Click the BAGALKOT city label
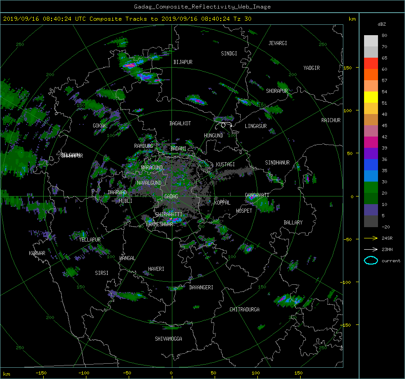 coord(180,123)
